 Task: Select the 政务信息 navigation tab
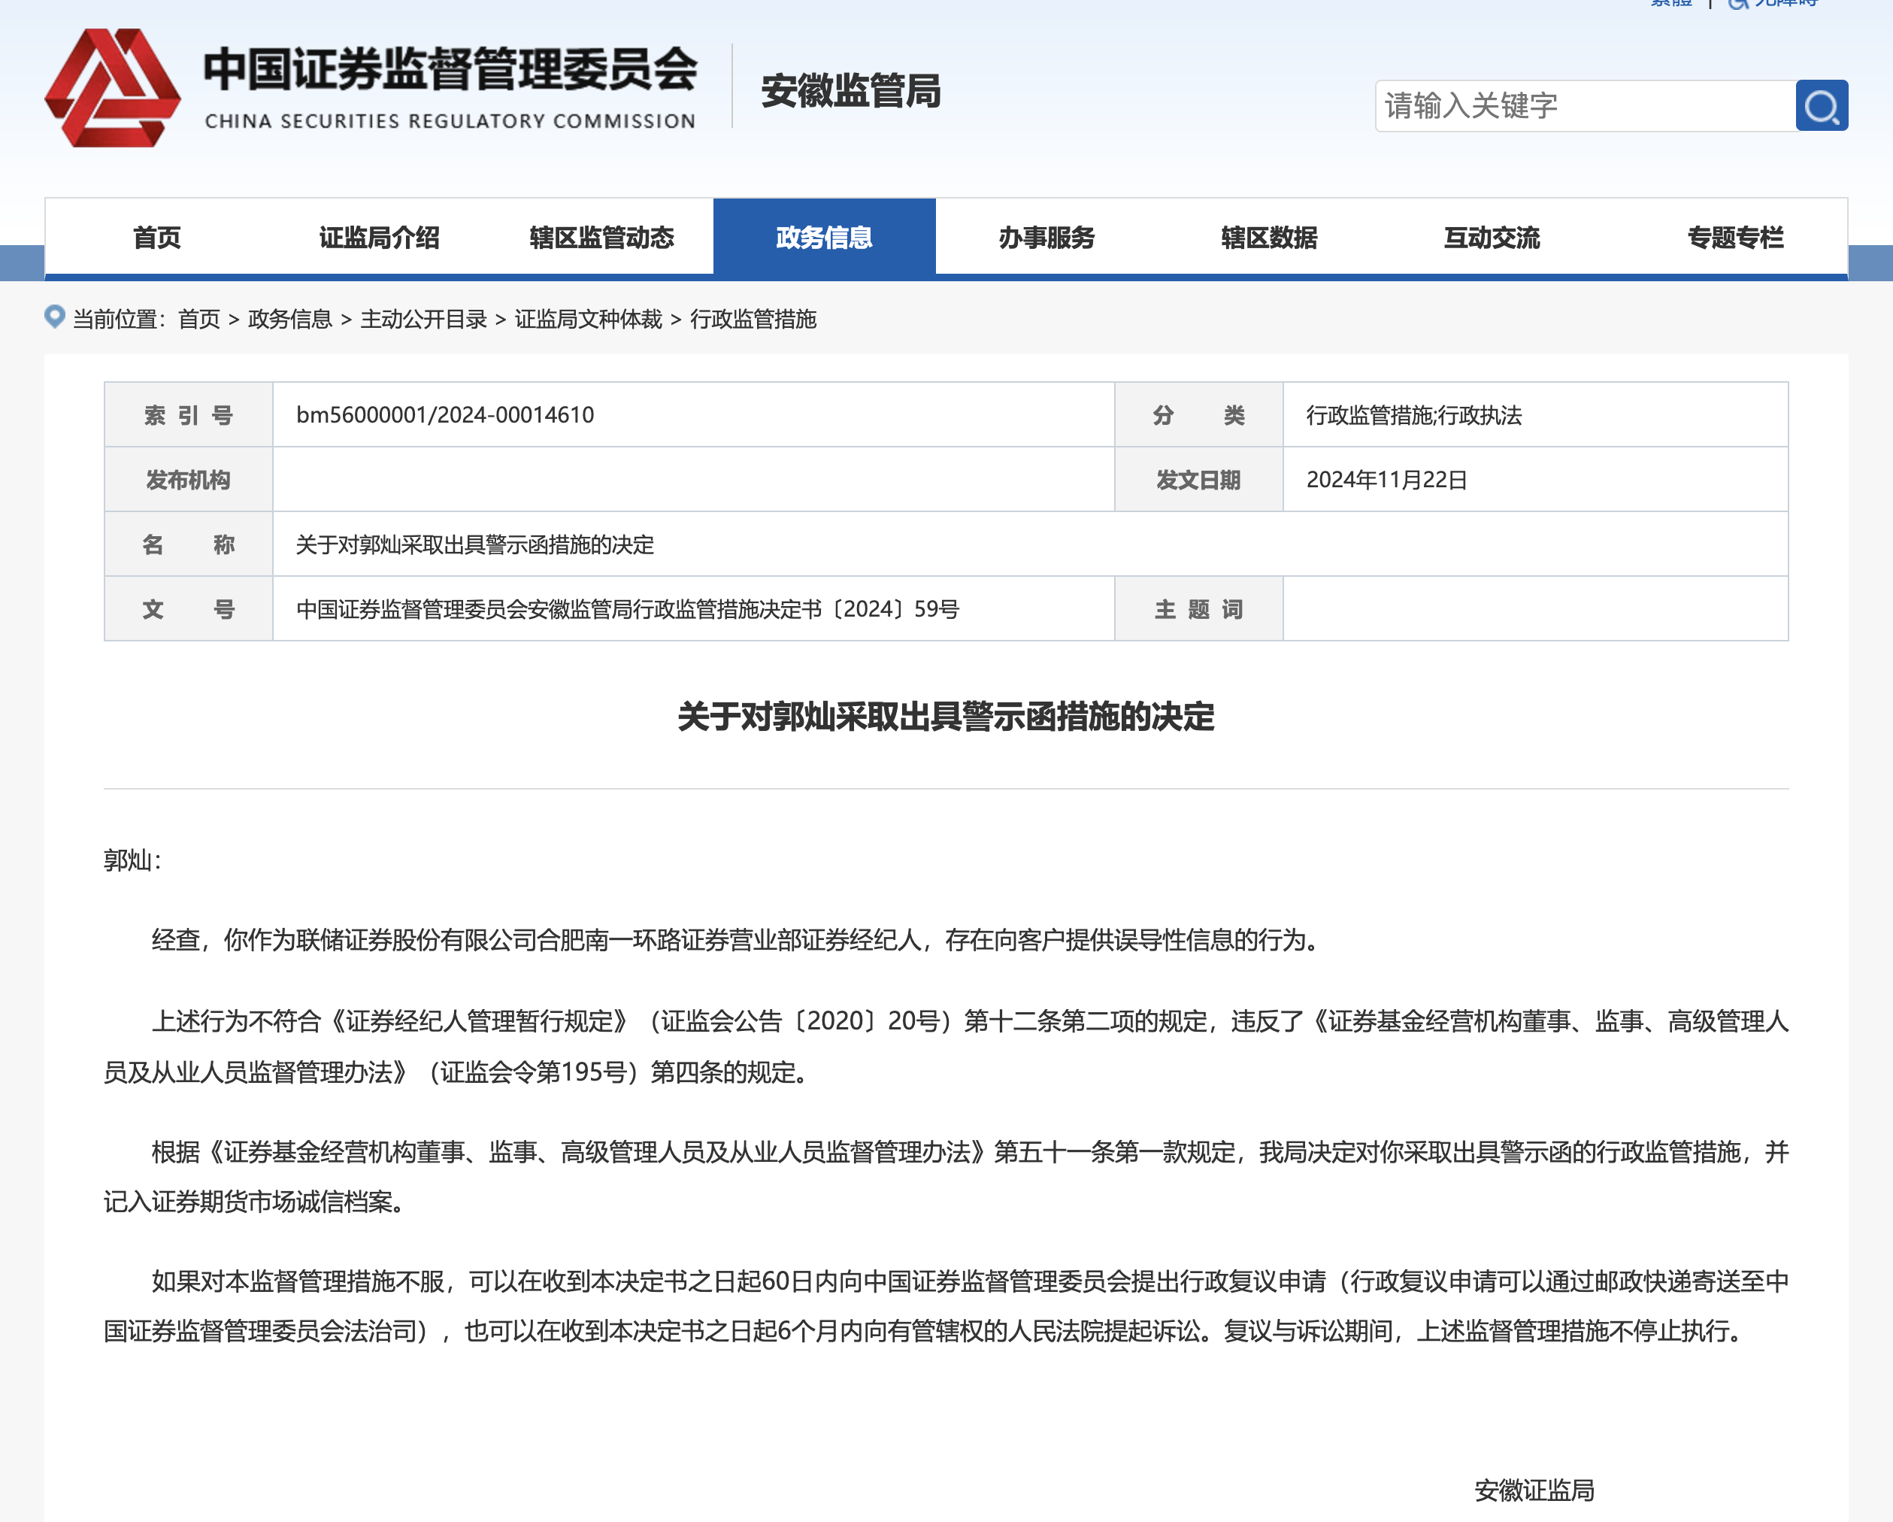point(823,237)
